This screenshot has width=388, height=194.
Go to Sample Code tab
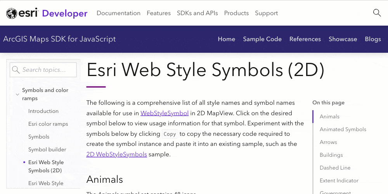click(262, 39)
